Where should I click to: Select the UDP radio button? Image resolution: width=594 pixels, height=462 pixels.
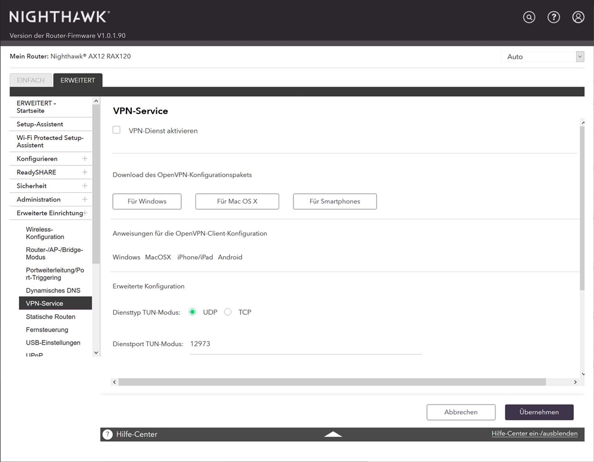tap(192, 312)
